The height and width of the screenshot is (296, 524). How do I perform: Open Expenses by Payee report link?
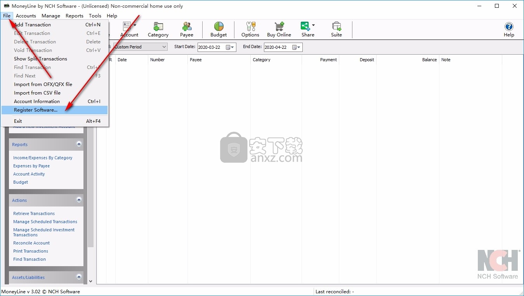pyautogui.click(x=31, y=166)
